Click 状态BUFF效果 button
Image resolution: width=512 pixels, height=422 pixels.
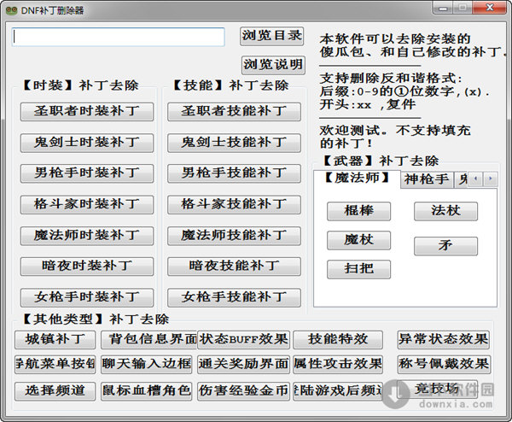[243, 340]
